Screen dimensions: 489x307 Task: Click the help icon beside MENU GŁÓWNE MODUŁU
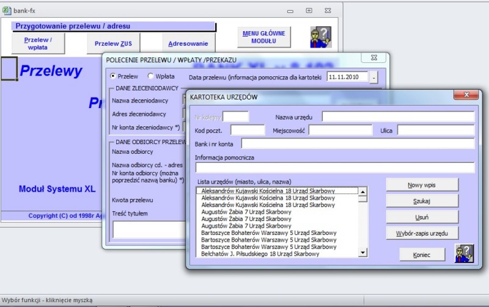320,37
